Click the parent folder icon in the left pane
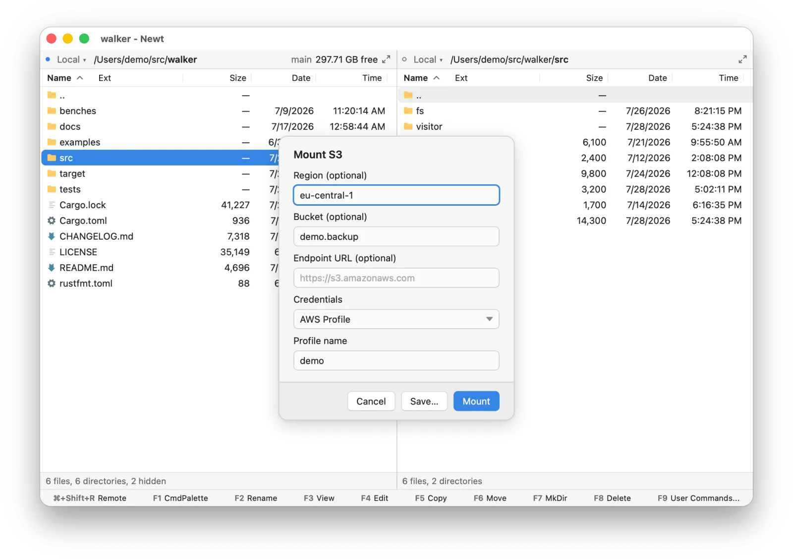The image size is (793, 559). pyautogui.click(x=52, y=95)
